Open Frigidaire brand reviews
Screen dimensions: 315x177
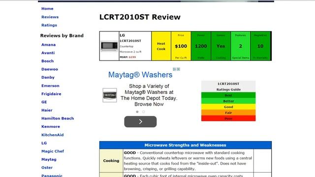51,94
